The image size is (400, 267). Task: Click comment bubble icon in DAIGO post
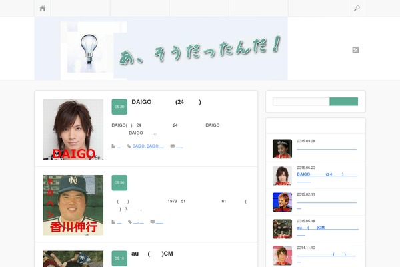coord(173,146)
